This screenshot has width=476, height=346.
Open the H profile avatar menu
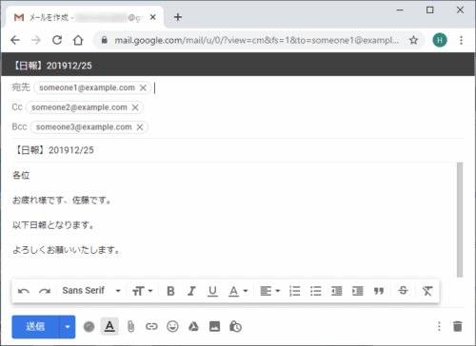click(x=440, y=40)
